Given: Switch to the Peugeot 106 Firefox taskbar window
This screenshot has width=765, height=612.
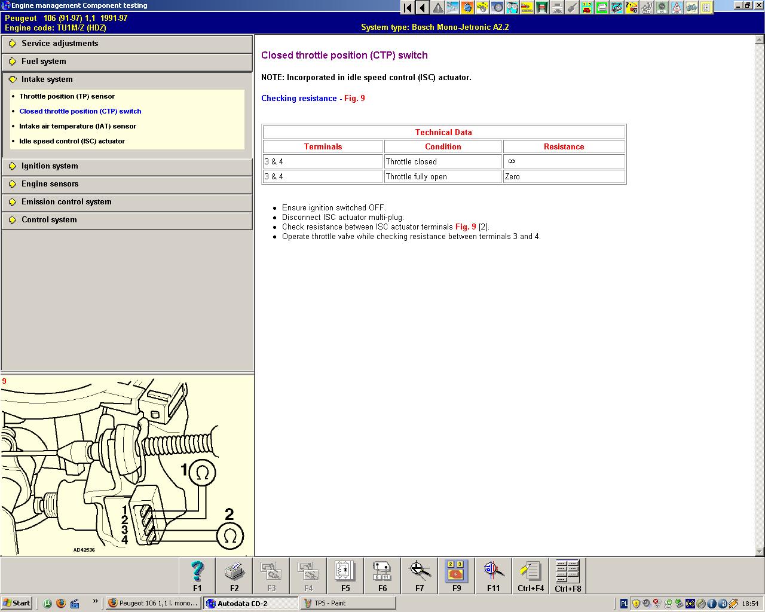Looking at the screenshot, I should point(154,604).
